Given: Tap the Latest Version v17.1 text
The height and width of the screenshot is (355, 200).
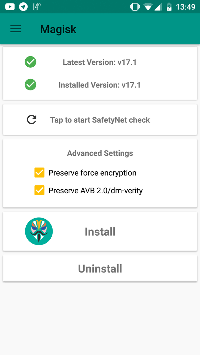Looking at the screenshot, I should click(100, 62).
